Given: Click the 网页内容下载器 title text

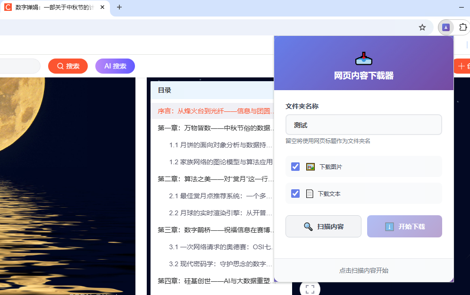Looking at the screenshot, I should click(x=364, y=76).
